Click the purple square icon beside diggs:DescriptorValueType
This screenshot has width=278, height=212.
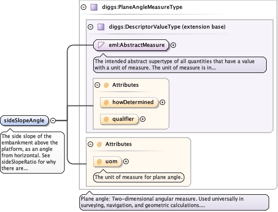coord(101,27)
